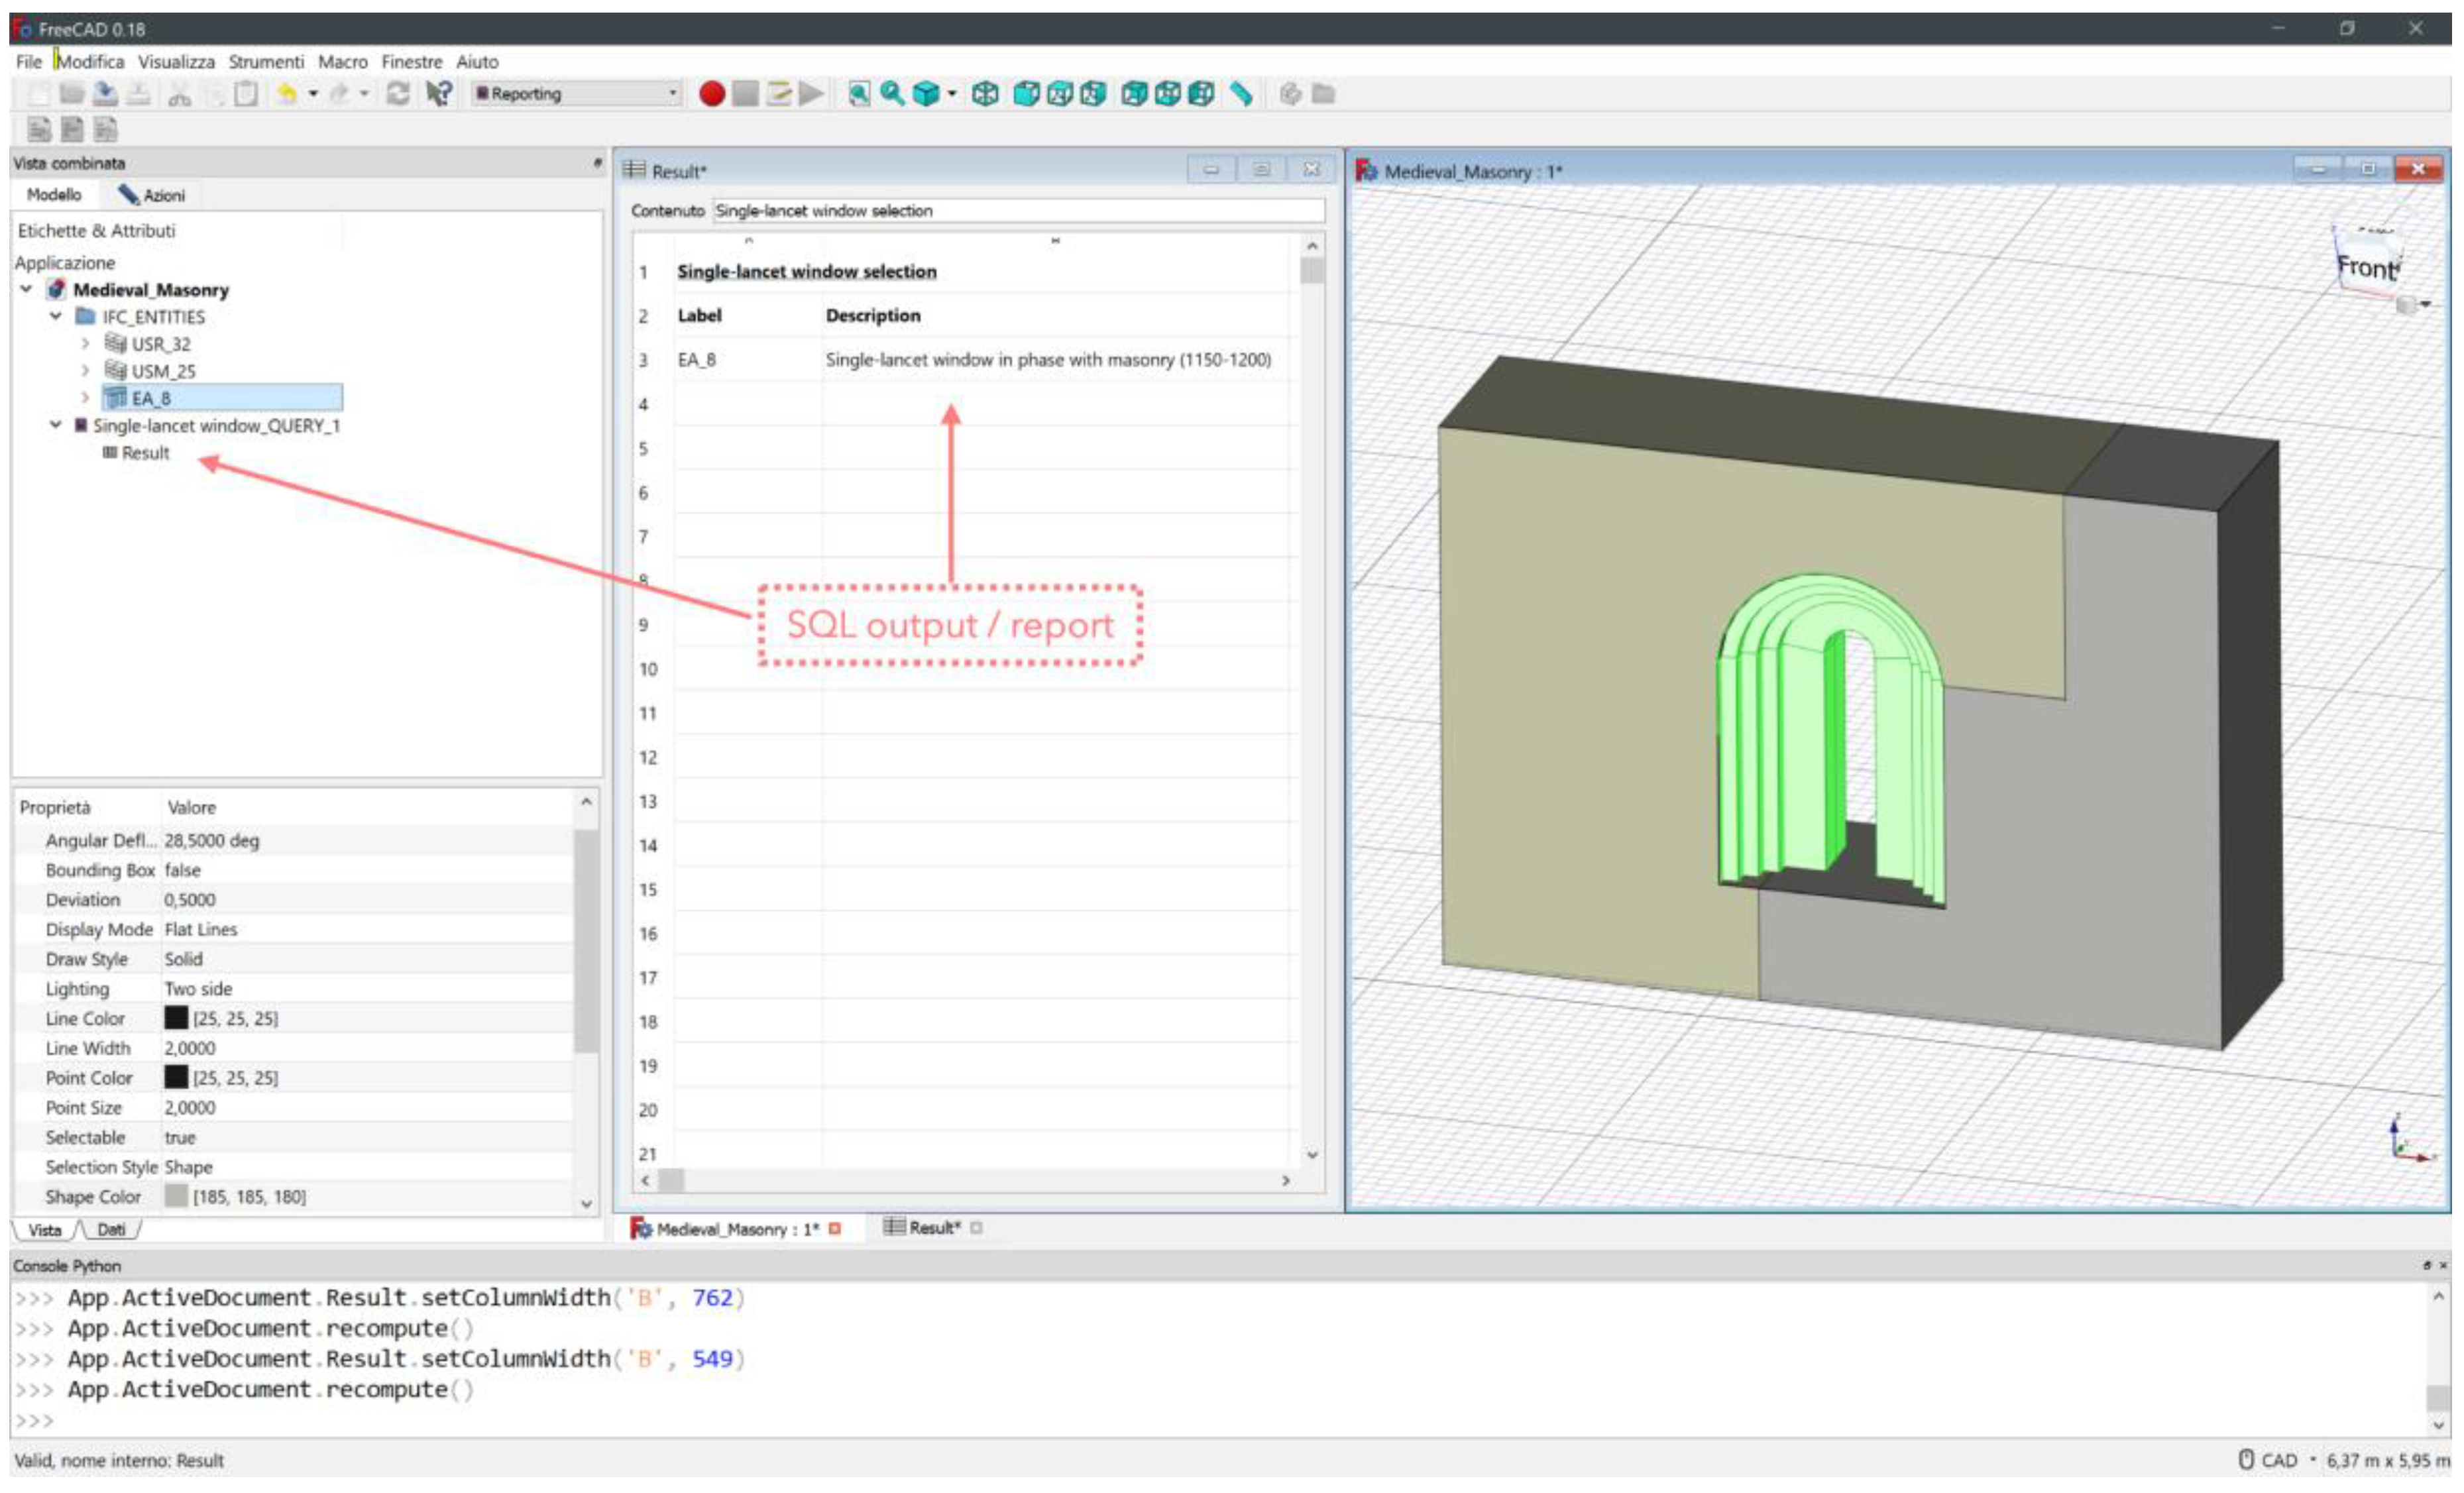Click the Line Color black swatch
The width and height of the screenshot is (2464, 1493).
click(176, 1018)
